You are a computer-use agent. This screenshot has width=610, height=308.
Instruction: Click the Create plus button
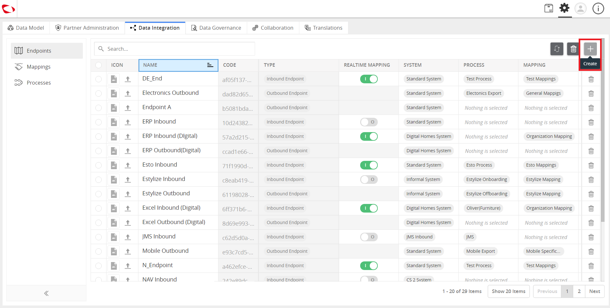(590, 49)
